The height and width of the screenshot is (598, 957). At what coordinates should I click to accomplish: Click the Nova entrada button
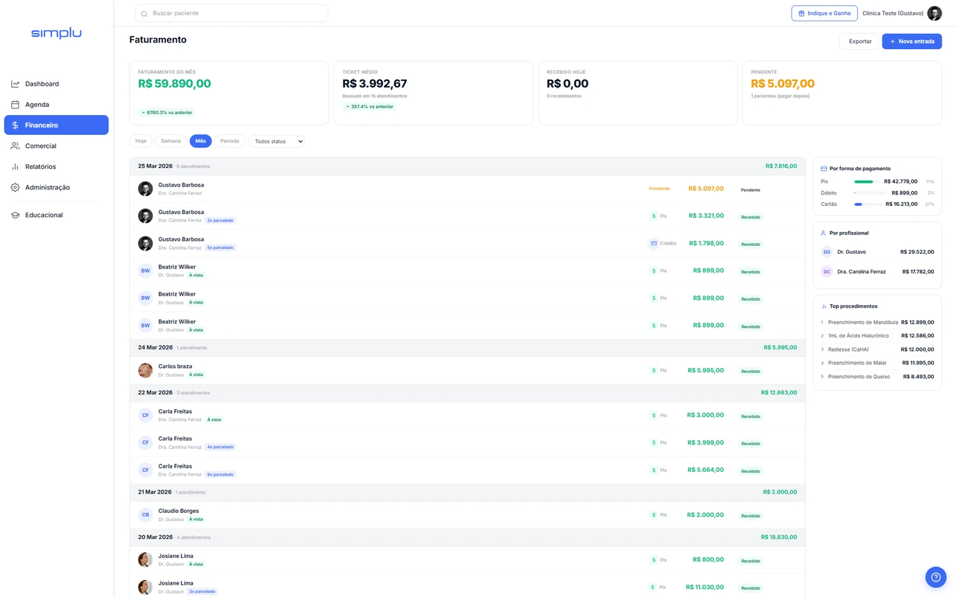[x=911, y=41]
